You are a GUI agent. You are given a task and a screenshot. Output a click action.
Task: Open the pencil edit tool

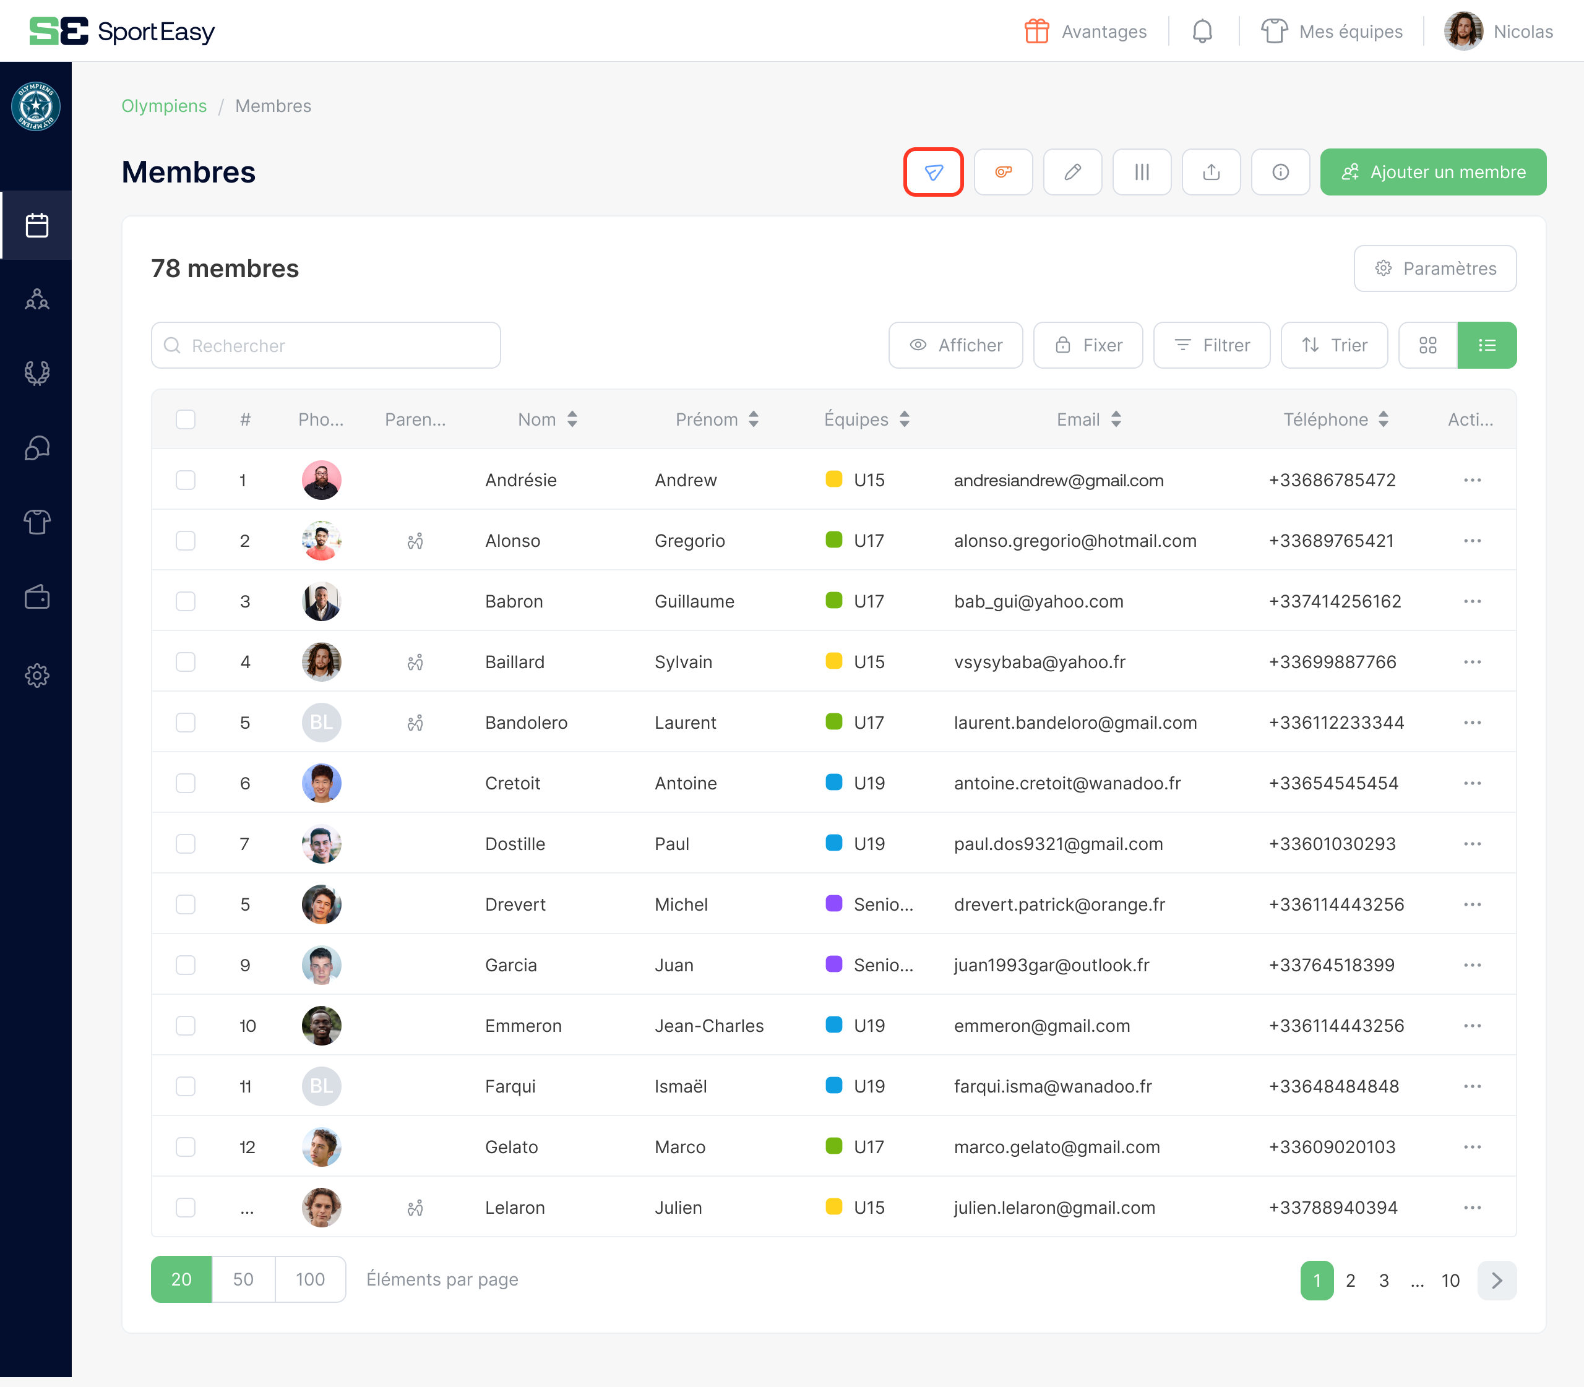[1072, 172]
